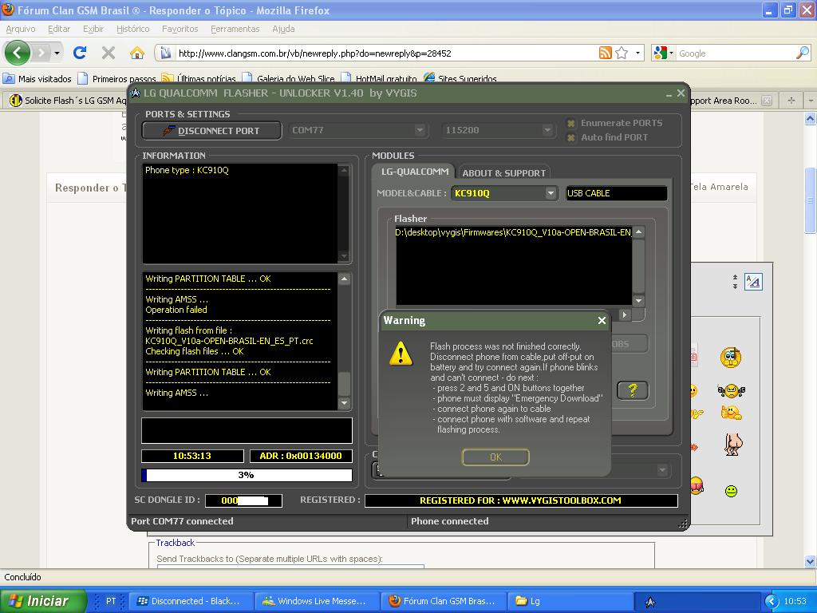Viewport: 817px width, 613px height.
Task: Click the stop loading X icon
Action: 109,53
